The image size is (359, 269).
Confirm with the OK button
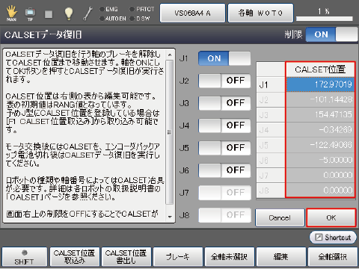(x=331, y=217)
